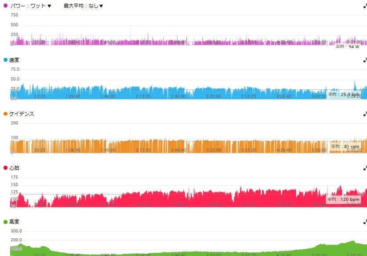The width and height of the screenshot is (367, 256).
Task: Click the 平均：120 bpm average label
Action: click(x=343, y=200)
